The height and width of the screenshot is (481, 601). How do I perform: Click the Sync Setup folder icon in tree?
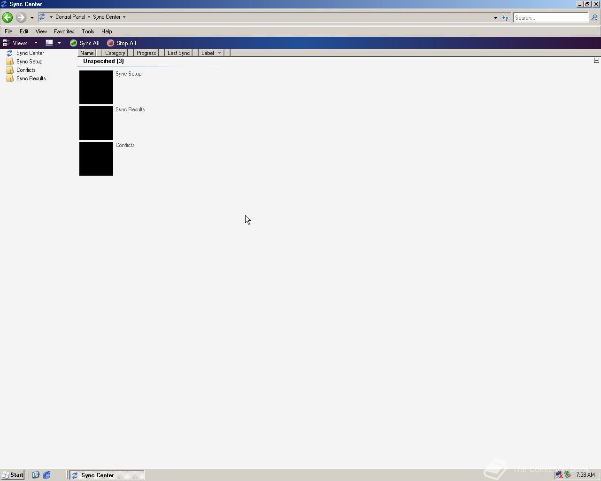point(10,62)
